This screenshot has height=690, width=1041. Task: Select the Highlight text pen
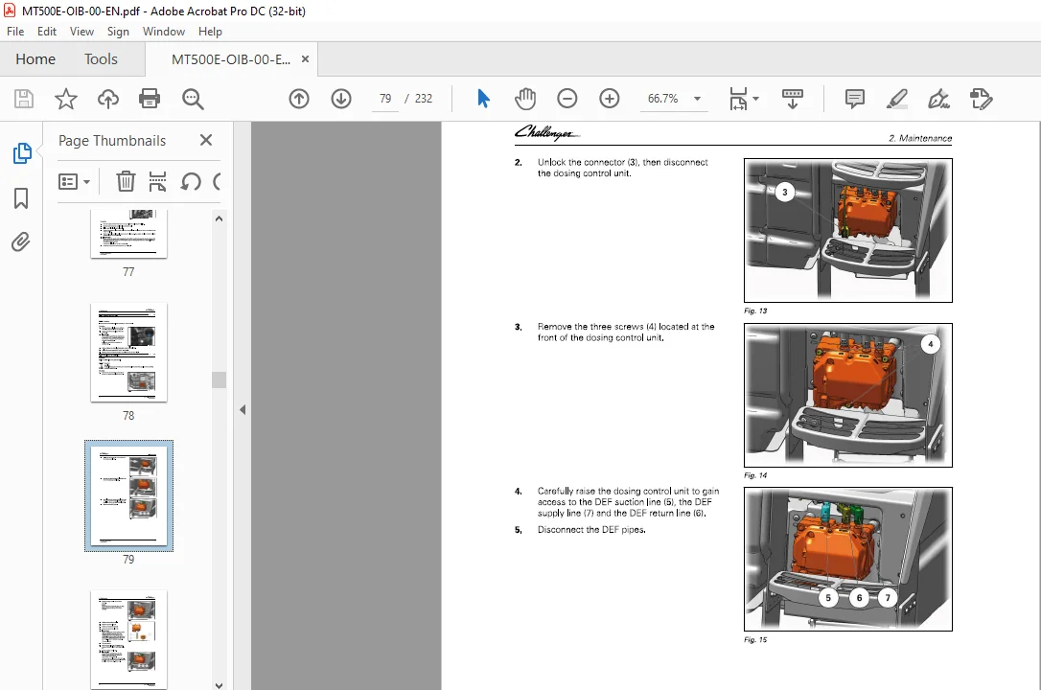coord(897,99)
